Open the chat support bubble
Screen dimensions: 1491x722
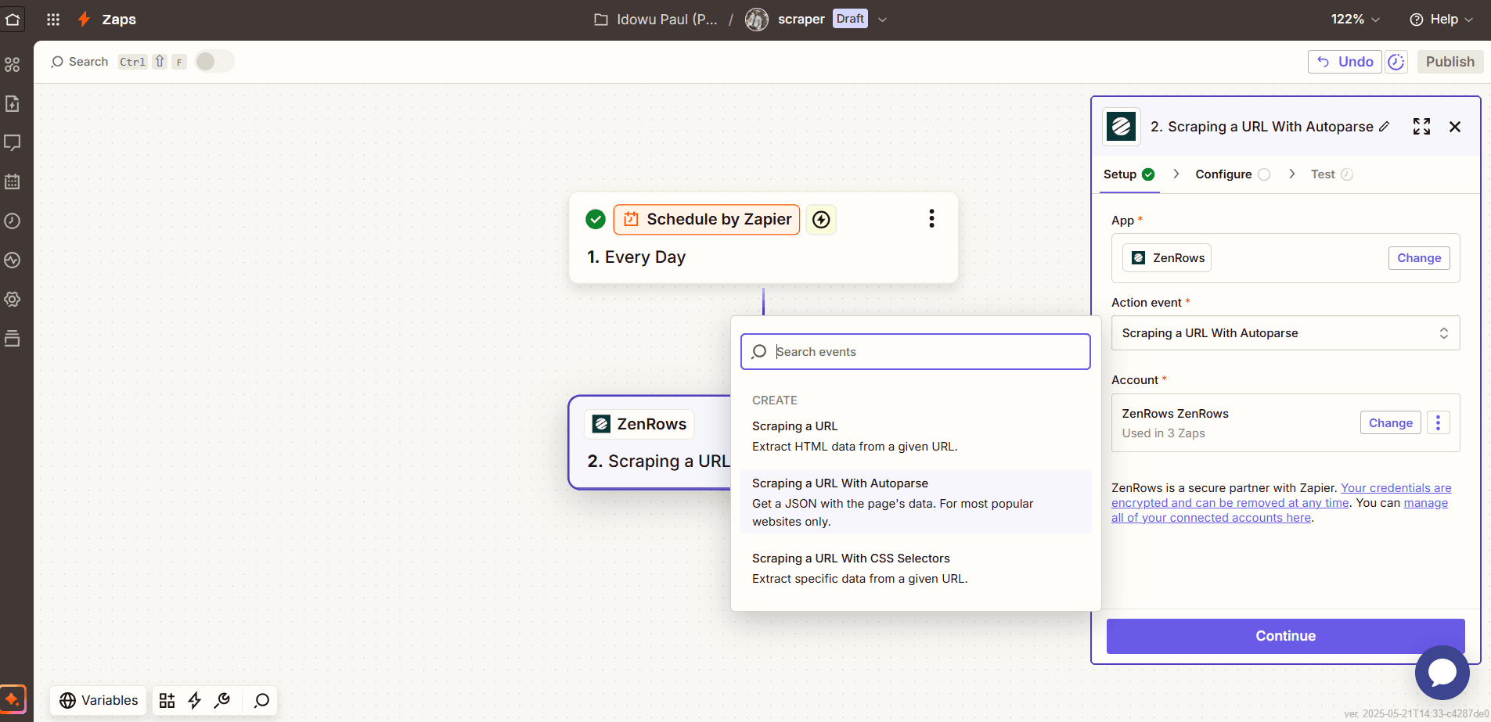(1442, 672)
